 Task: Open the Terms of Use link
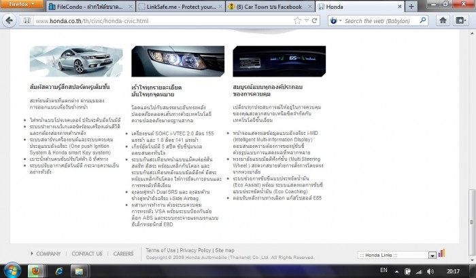tap(160, 250)
